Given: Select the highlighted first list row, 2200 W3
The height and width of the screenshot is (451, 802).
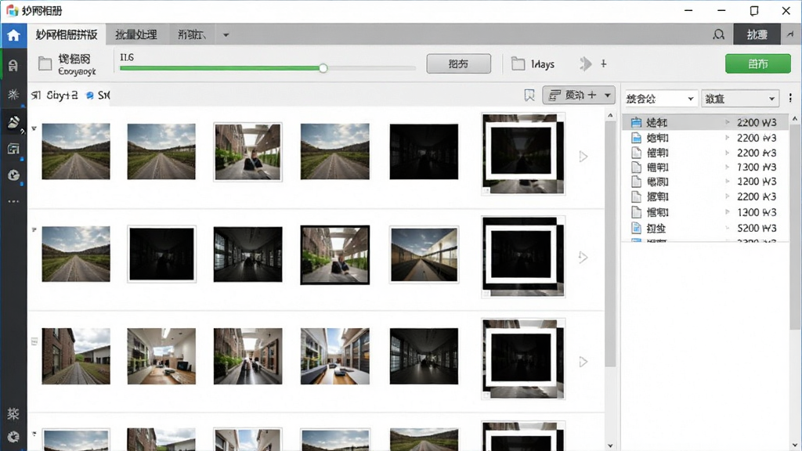Looking at the screenshot, I should click(705, 122).
